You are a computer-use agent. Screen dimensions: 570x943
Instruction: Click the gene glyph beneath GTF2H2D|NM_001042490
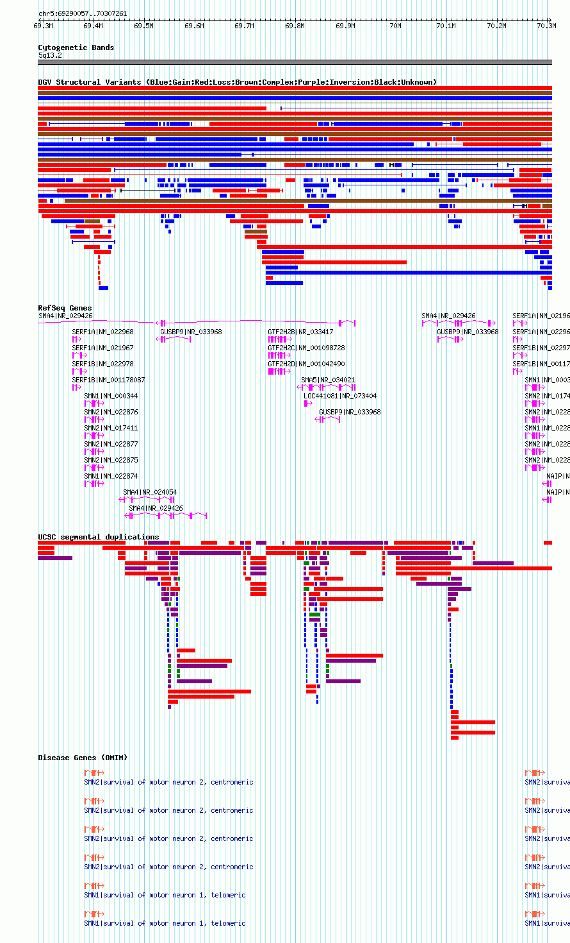pos(279,371)
